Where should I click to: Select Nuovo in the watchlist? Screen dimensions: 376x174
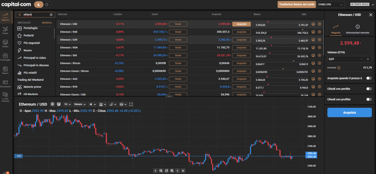[x=27, y=50]
